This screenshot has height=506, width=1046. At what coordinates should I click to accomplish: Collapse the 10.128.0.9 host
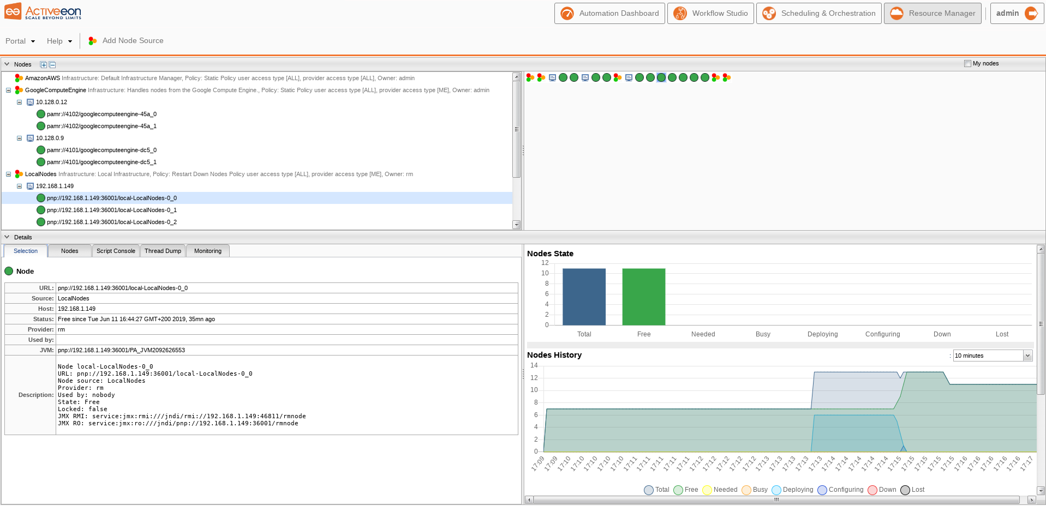[19, 138]
